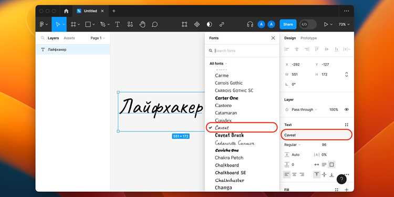394x197 pixels.
Task: Select the Move tool
Action: (x=58, y=24)
